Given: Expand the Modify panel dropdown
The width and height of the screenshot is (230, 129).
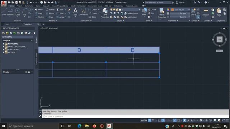Looking at the screenshot, I should [x=53, y=21].
